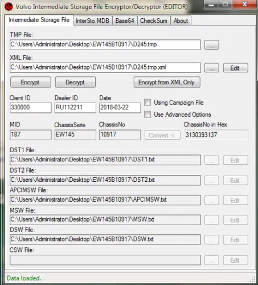The image size is (258, 285).
Task: Click the TMP File path field
Action: point(105,44)
